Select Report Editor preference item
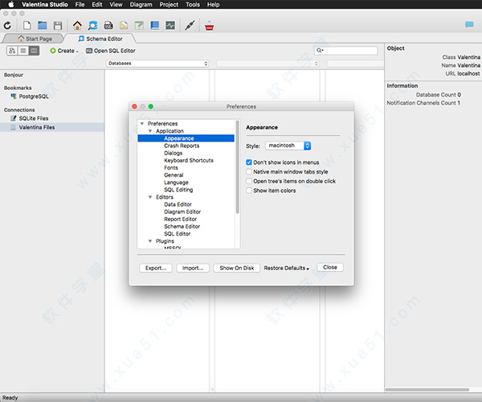The image size is (482, 402). 181,219
